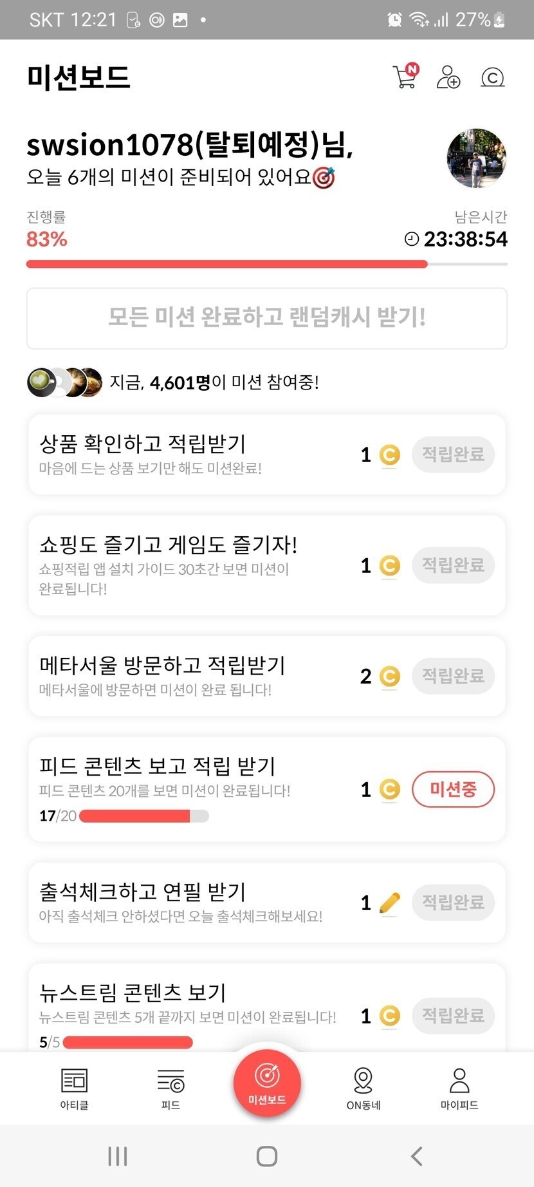This screenshot has width=534, height=1187.
Task: Open the shopping cart icon
Action: (405, 77)
